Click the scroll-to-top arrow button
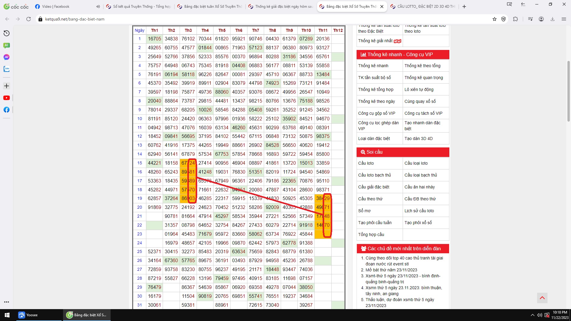 pyautogui.click(x=542, y=298)
